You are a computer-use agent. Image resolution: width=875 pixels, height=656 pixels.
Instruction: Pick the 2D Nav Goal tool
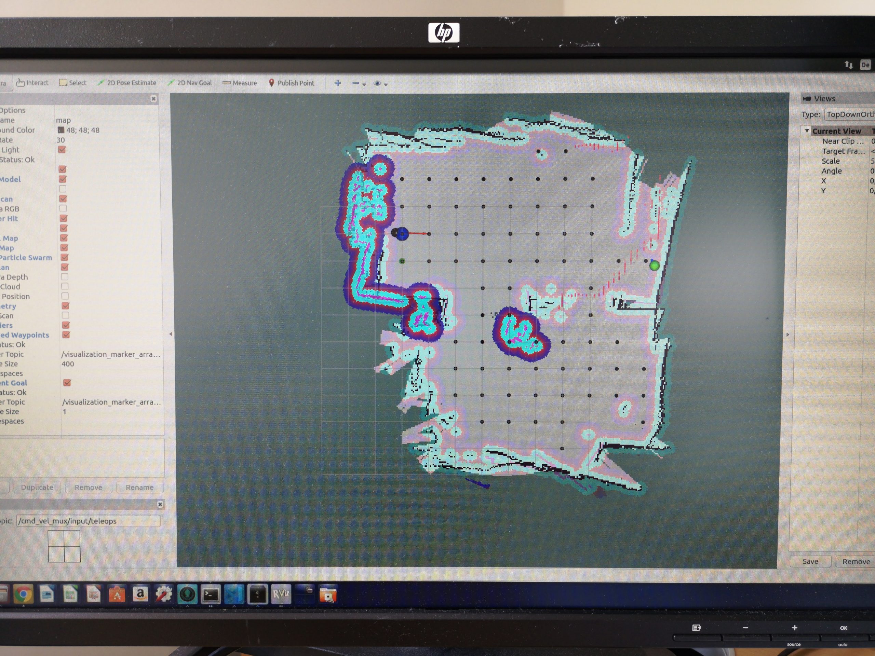[x=189, y=83]
